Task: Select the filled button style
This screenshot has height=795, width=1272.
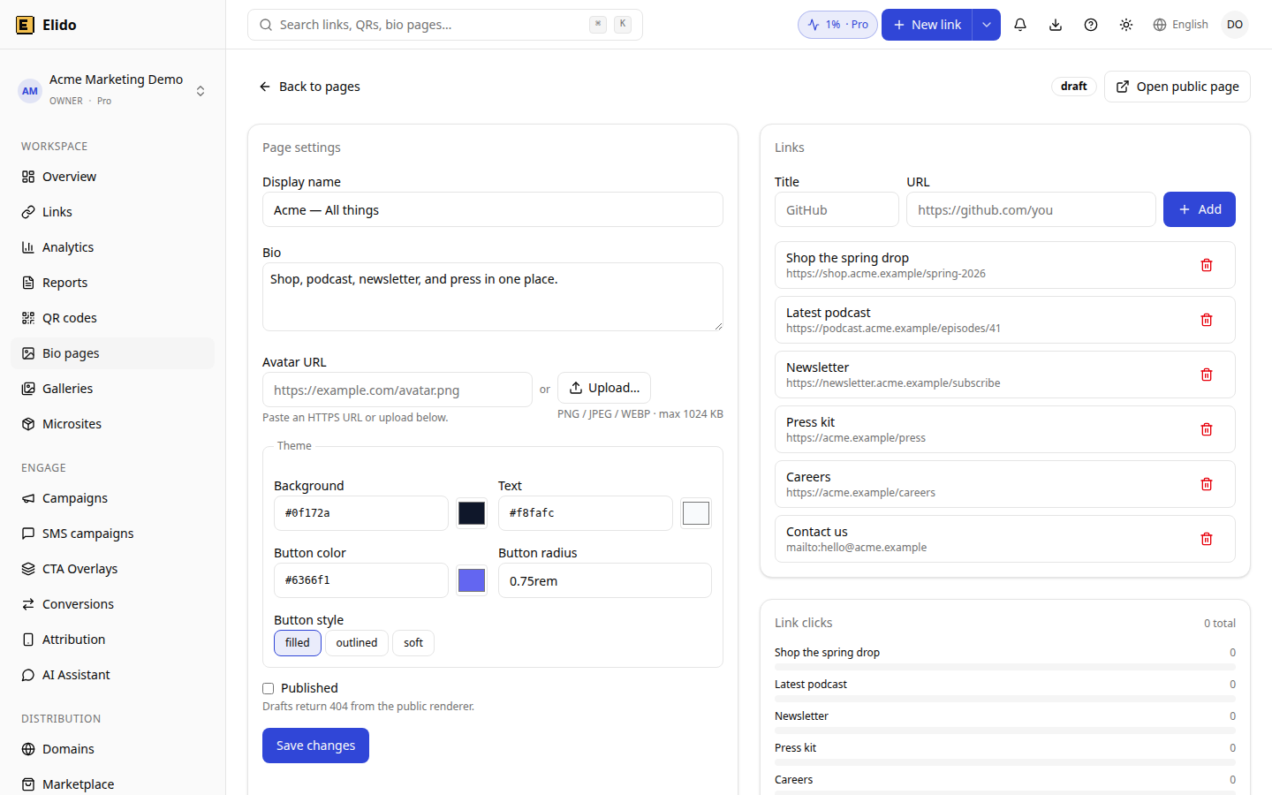Action: [298, 643]
